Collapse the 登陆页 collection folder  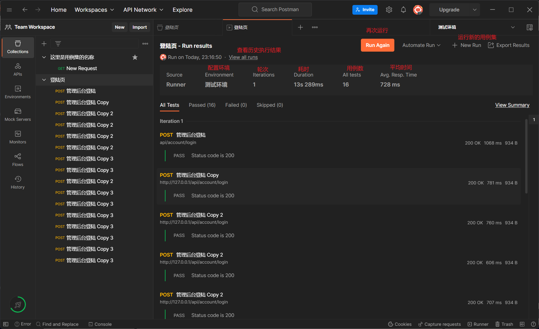pyautogui.click(x=44, y=80)
